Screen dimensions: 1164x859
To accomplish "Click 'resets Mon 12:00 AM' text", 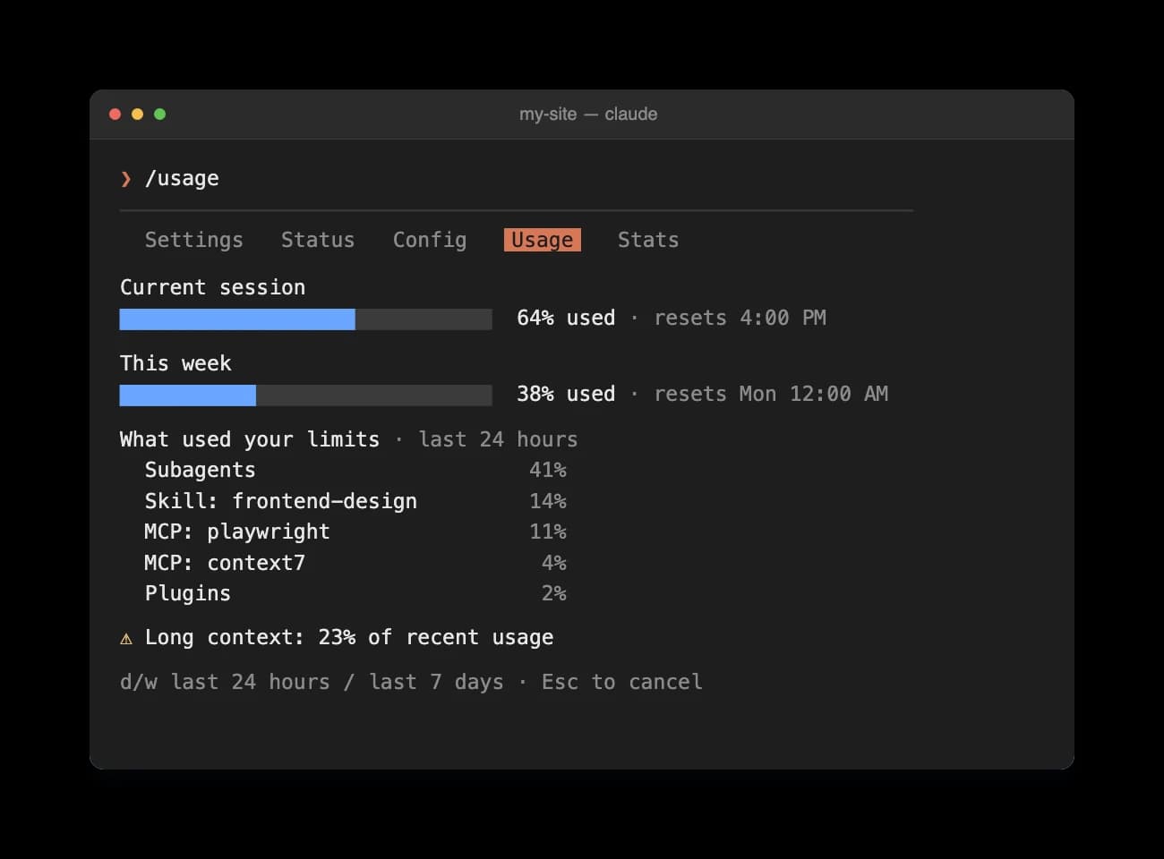I will (771, 394).
